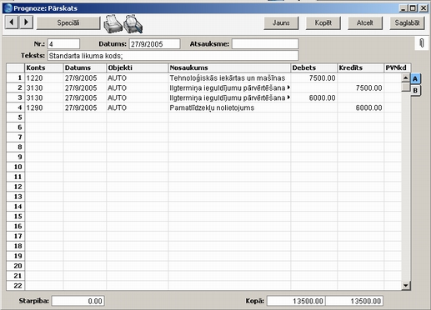The width and height of the screenshot is (431, 310).
Task: Click the scroll down arrow of grid
Action: click(406, 285)
